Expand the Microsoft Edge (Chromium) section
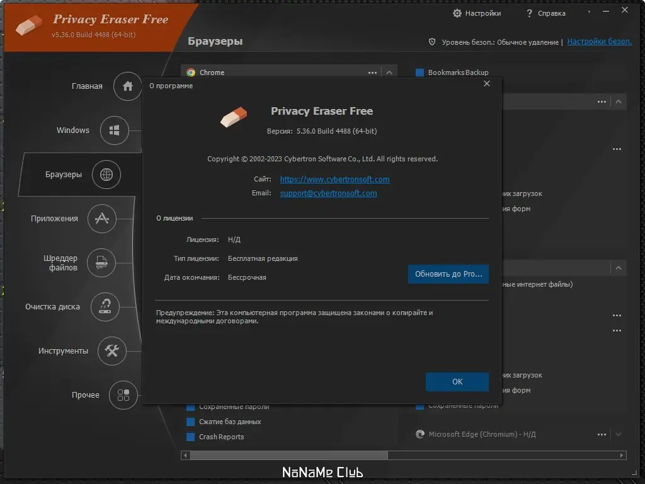Image resolution: width=645 pixels, height=484 pixels. [x=619, y=434]
